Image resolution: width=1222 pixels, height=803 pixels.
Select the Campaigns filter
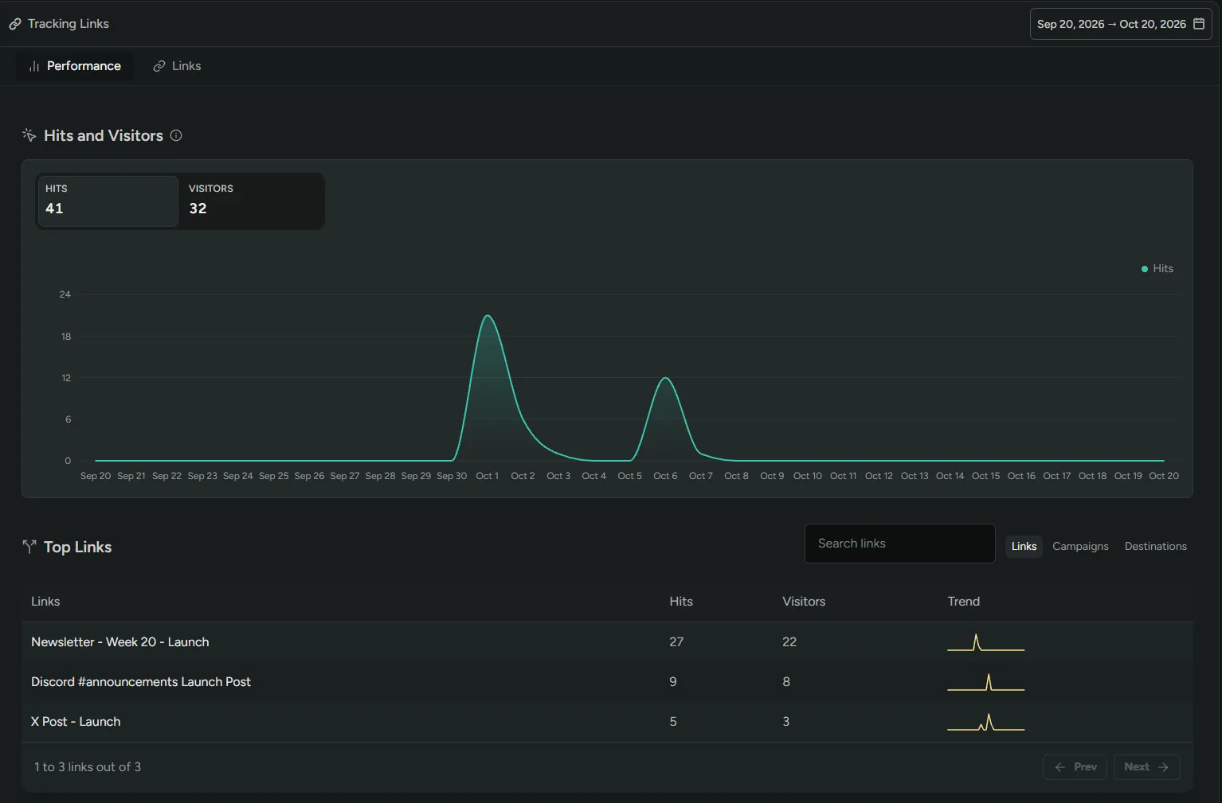tap(1080, 546)
